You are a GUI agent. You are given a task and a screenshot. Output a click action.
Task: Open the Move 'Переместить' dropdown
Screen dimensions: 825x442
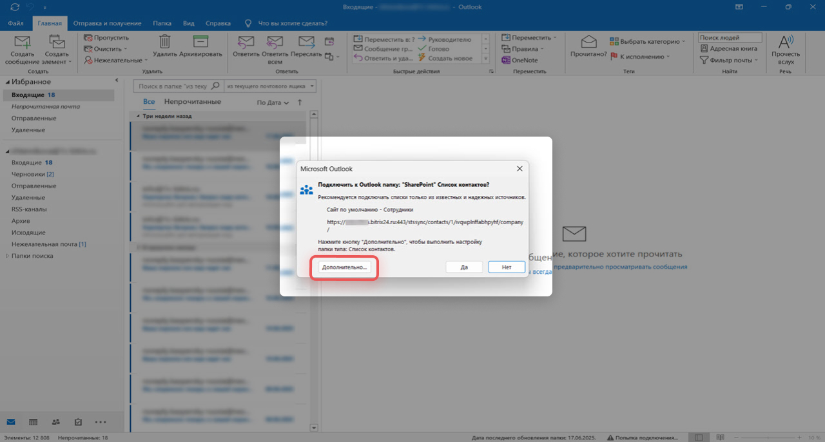[x=529, y=37]
